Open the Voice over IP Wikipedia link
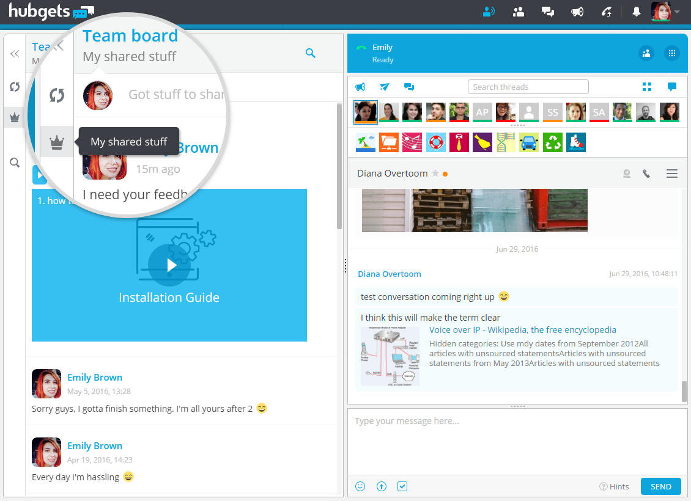Viewport: 691px width, 501px height. (x=522, y=330)
